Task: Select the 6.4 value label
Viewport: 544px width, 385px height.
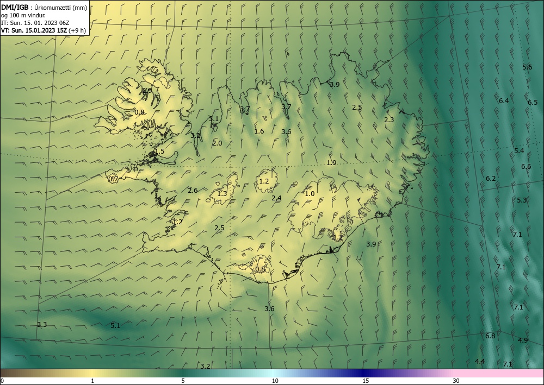Action: pos(504,101)
